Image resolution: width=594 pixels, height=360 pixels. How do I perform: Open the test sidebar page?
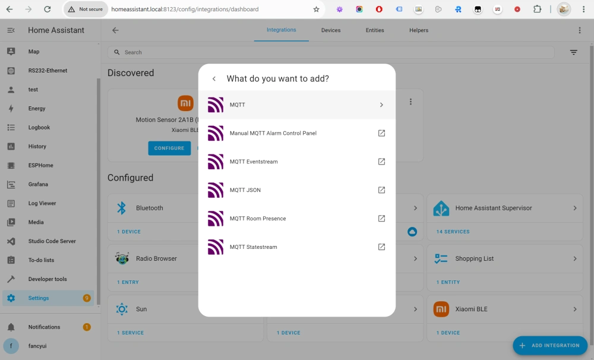tap(49, 90)
